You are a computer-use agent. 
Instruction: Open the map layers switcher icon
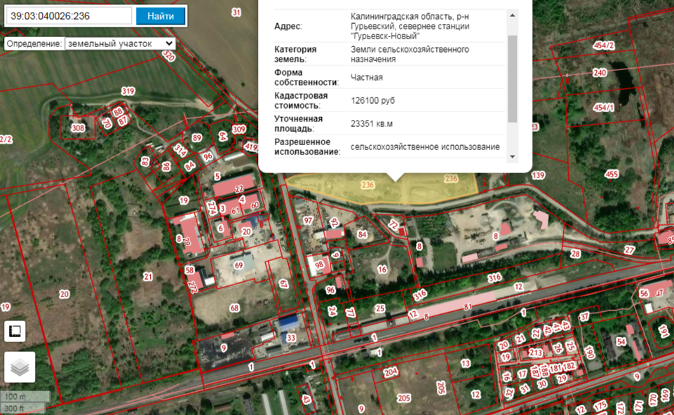click(20, 367)
